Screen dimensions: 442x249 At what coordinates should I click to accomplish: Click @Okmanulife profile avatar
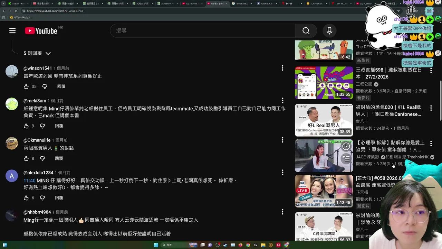pyautogui.click(x=12, y=143)
